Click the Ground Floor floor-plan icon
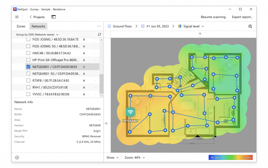268x168 pixels. (109, 26)
